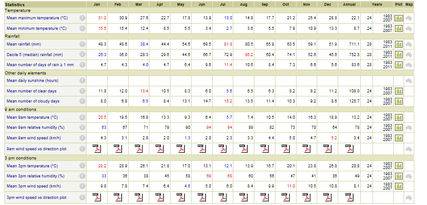Click info icon for mean daily sunshine

point(82,81)
